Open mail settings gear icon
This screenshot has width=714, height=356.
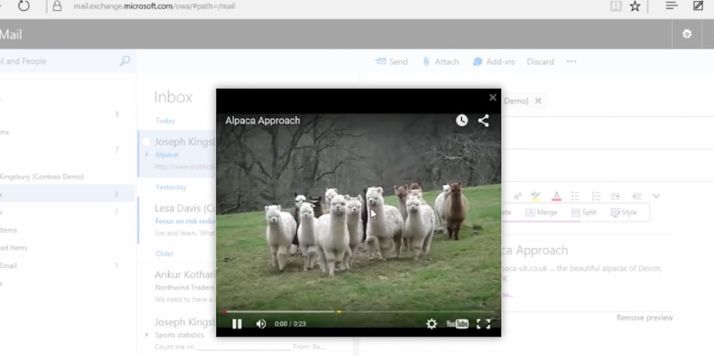687,34
